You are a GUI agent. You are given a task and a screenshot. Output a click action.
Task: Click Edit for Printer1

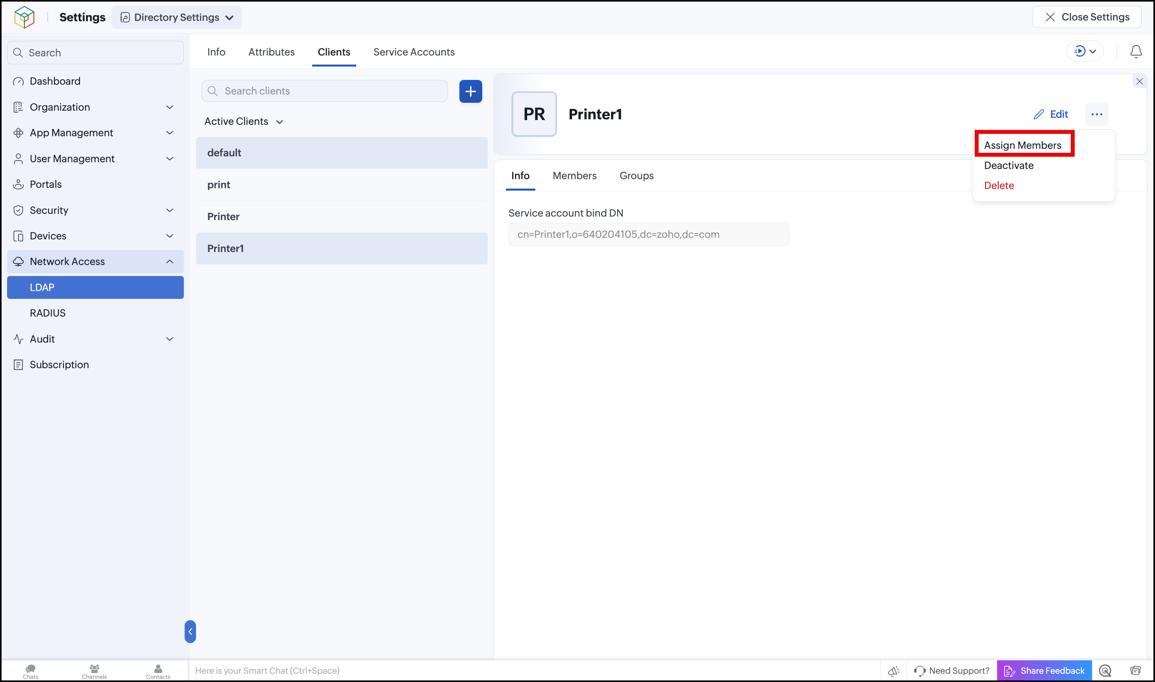click(1051, 114)
